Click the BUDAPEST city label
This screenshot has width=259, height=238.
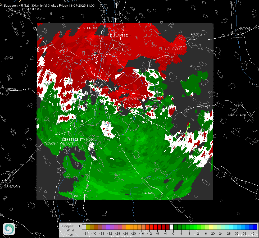[x=133, y=99]
